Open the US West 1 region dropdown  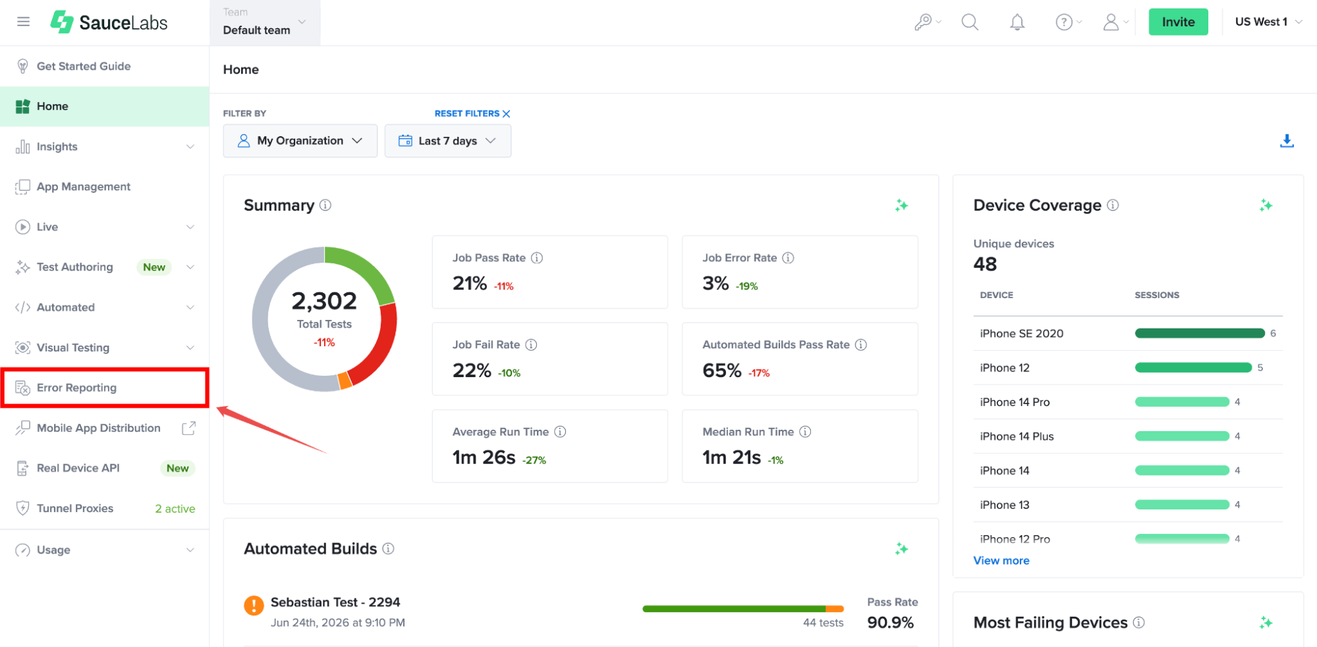tap(1269, 22)
